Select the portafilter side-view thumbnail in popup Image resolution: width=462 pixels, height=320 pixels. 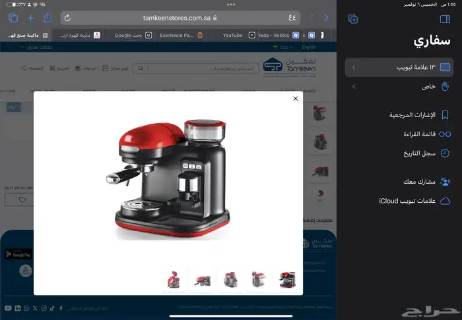point(202,280)
